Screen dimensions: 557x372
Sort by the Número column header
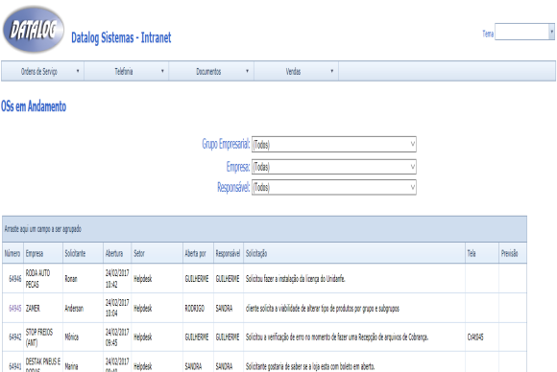pyautogui.click(x=12, y=253)
